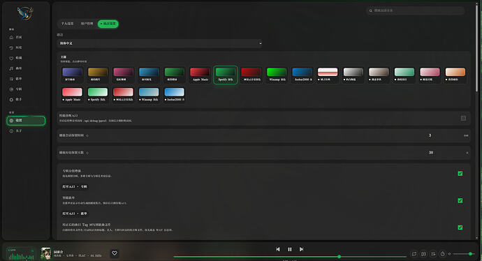The width and height of the screenshot is (482, 261).
Task: Choose the red and white striped light theme
Action: (328, 75)
